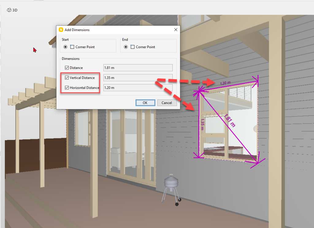Select the 1.81 m diagonal dimension label

click(230, 120)
